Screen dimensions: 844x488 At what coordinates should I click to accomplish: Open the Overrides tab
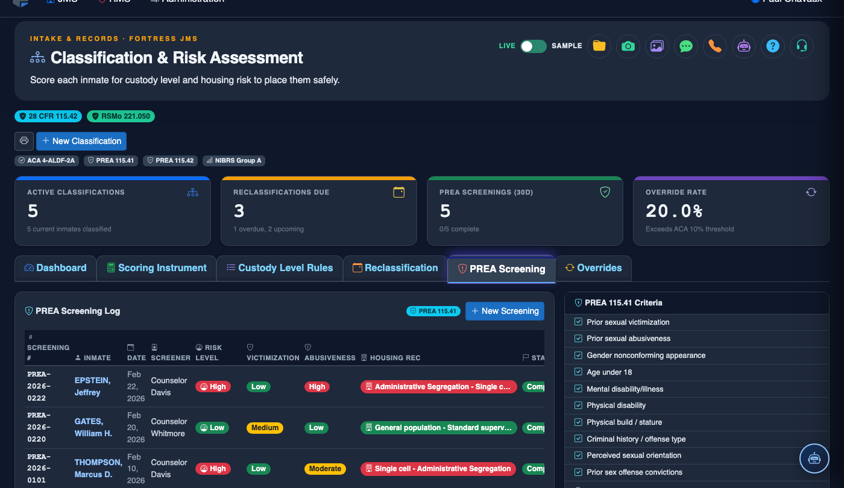[x=593, y=268]
